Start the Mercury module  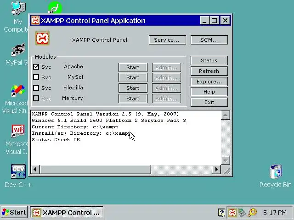tap(133, 99)
